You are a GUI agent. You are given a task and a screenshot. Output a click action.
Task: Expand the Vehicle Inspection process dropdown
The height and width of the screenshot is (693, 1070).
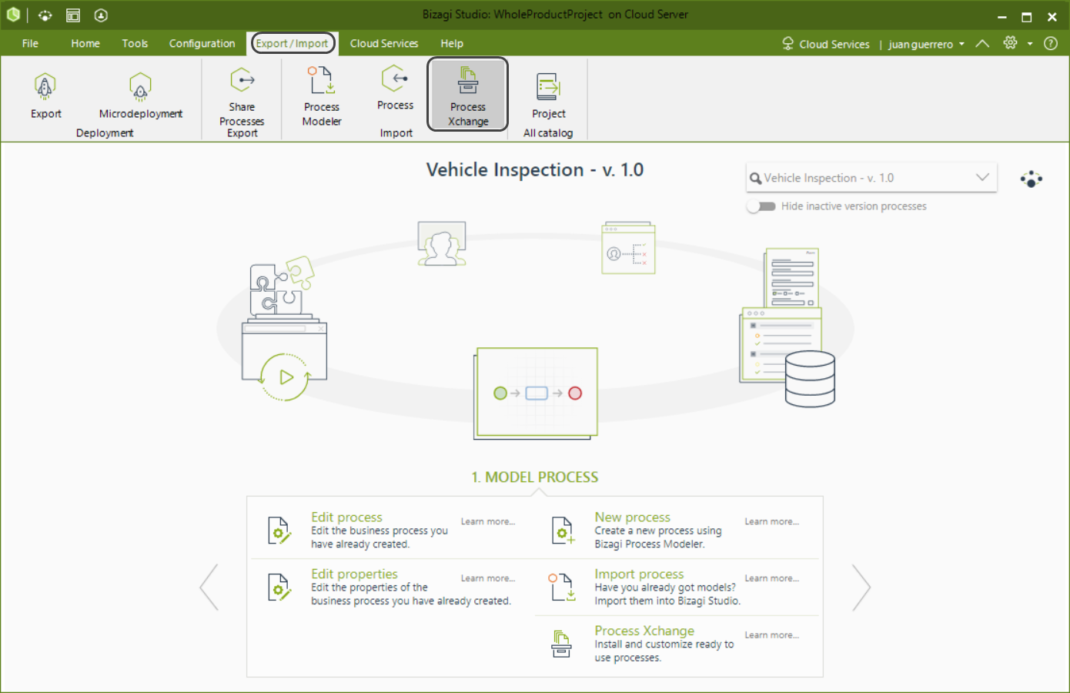[982, 178]
